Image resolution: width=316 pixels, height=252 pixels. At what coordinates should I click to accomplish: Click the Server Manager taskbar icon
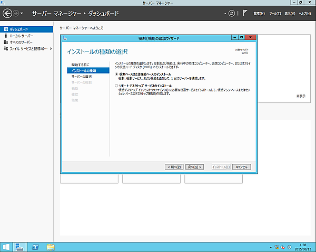point(19,247)
